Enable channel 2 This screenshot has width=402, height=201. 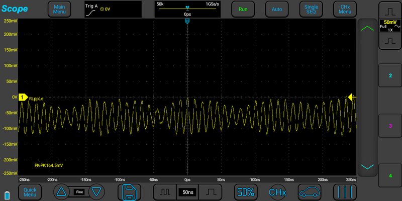click(390, 75)
